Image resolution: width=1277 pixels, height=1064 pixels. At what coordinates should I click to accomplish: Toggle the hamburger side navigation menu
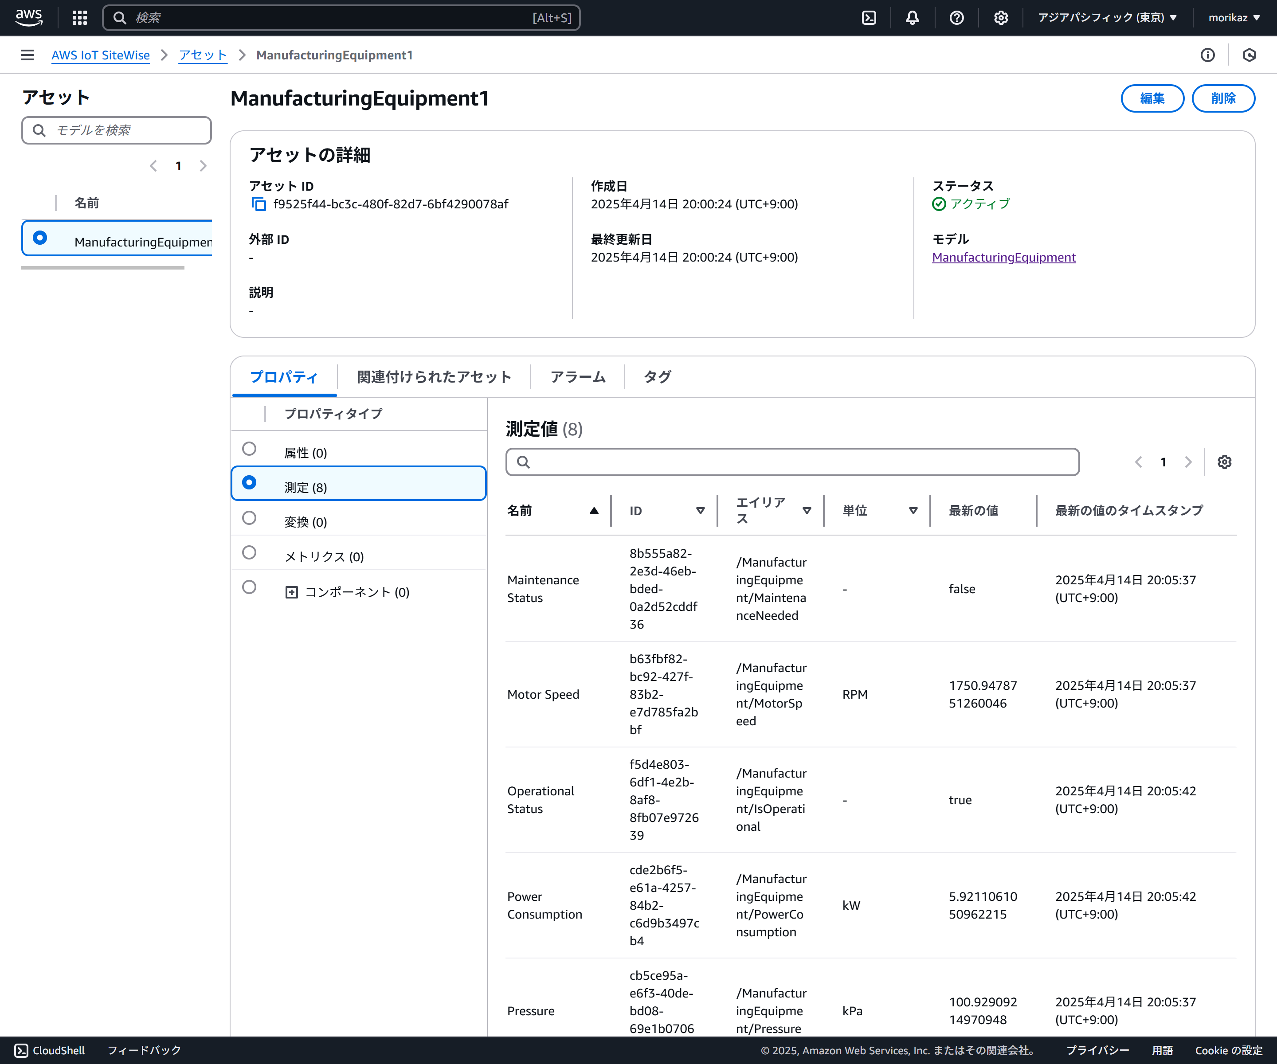pyautogui.click(x=27, y=55)
